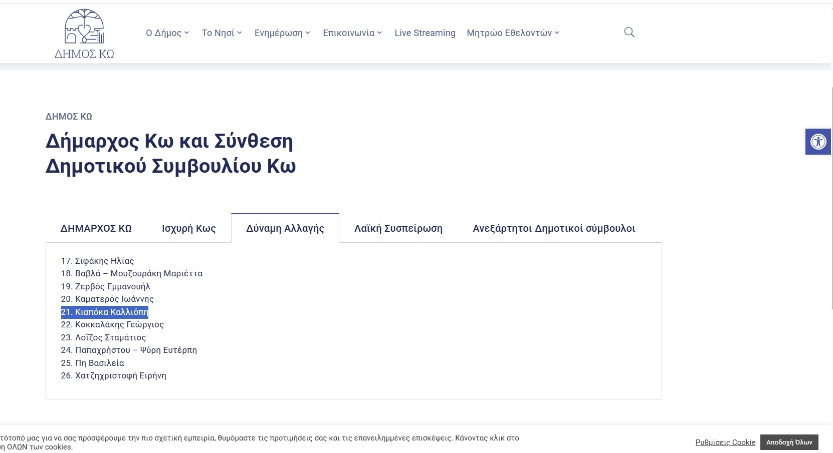Click entry 25. Πη Βασιλεία
833x453 pixels.
click(93, 363)
